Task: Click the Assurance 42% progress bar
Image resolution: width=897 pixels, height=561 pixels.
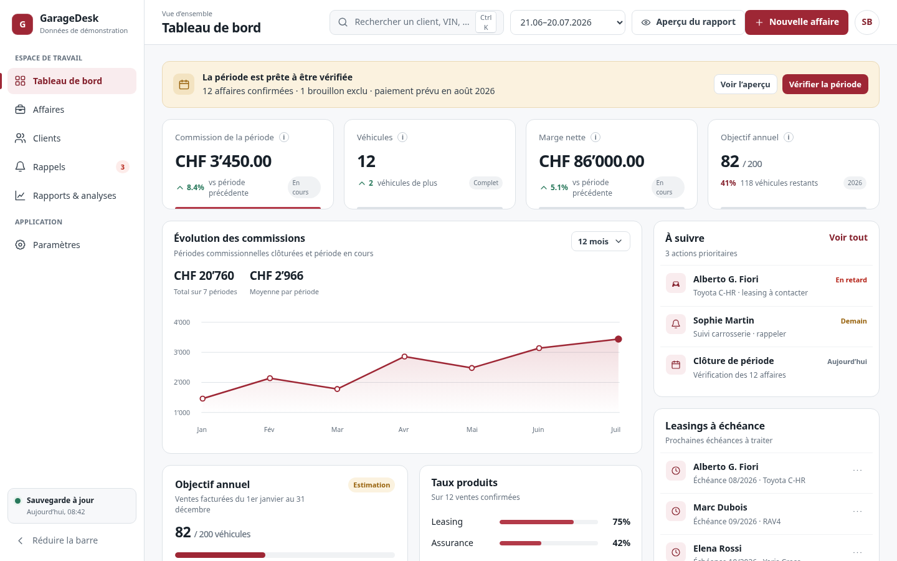Action: pos(549,543)
